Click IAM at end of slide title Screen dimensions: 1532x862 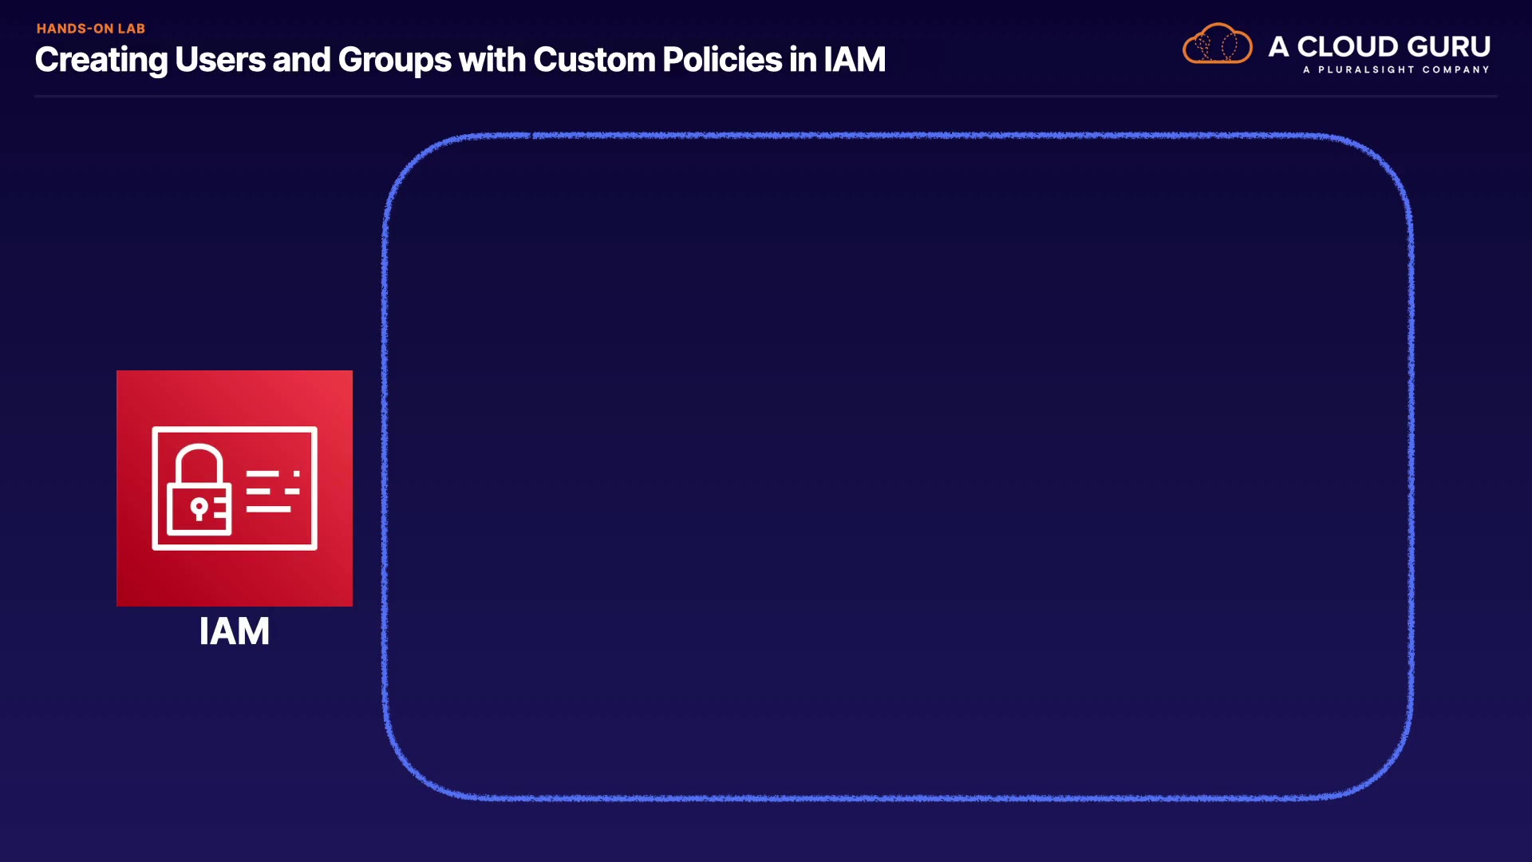click(x=855, y=60)
